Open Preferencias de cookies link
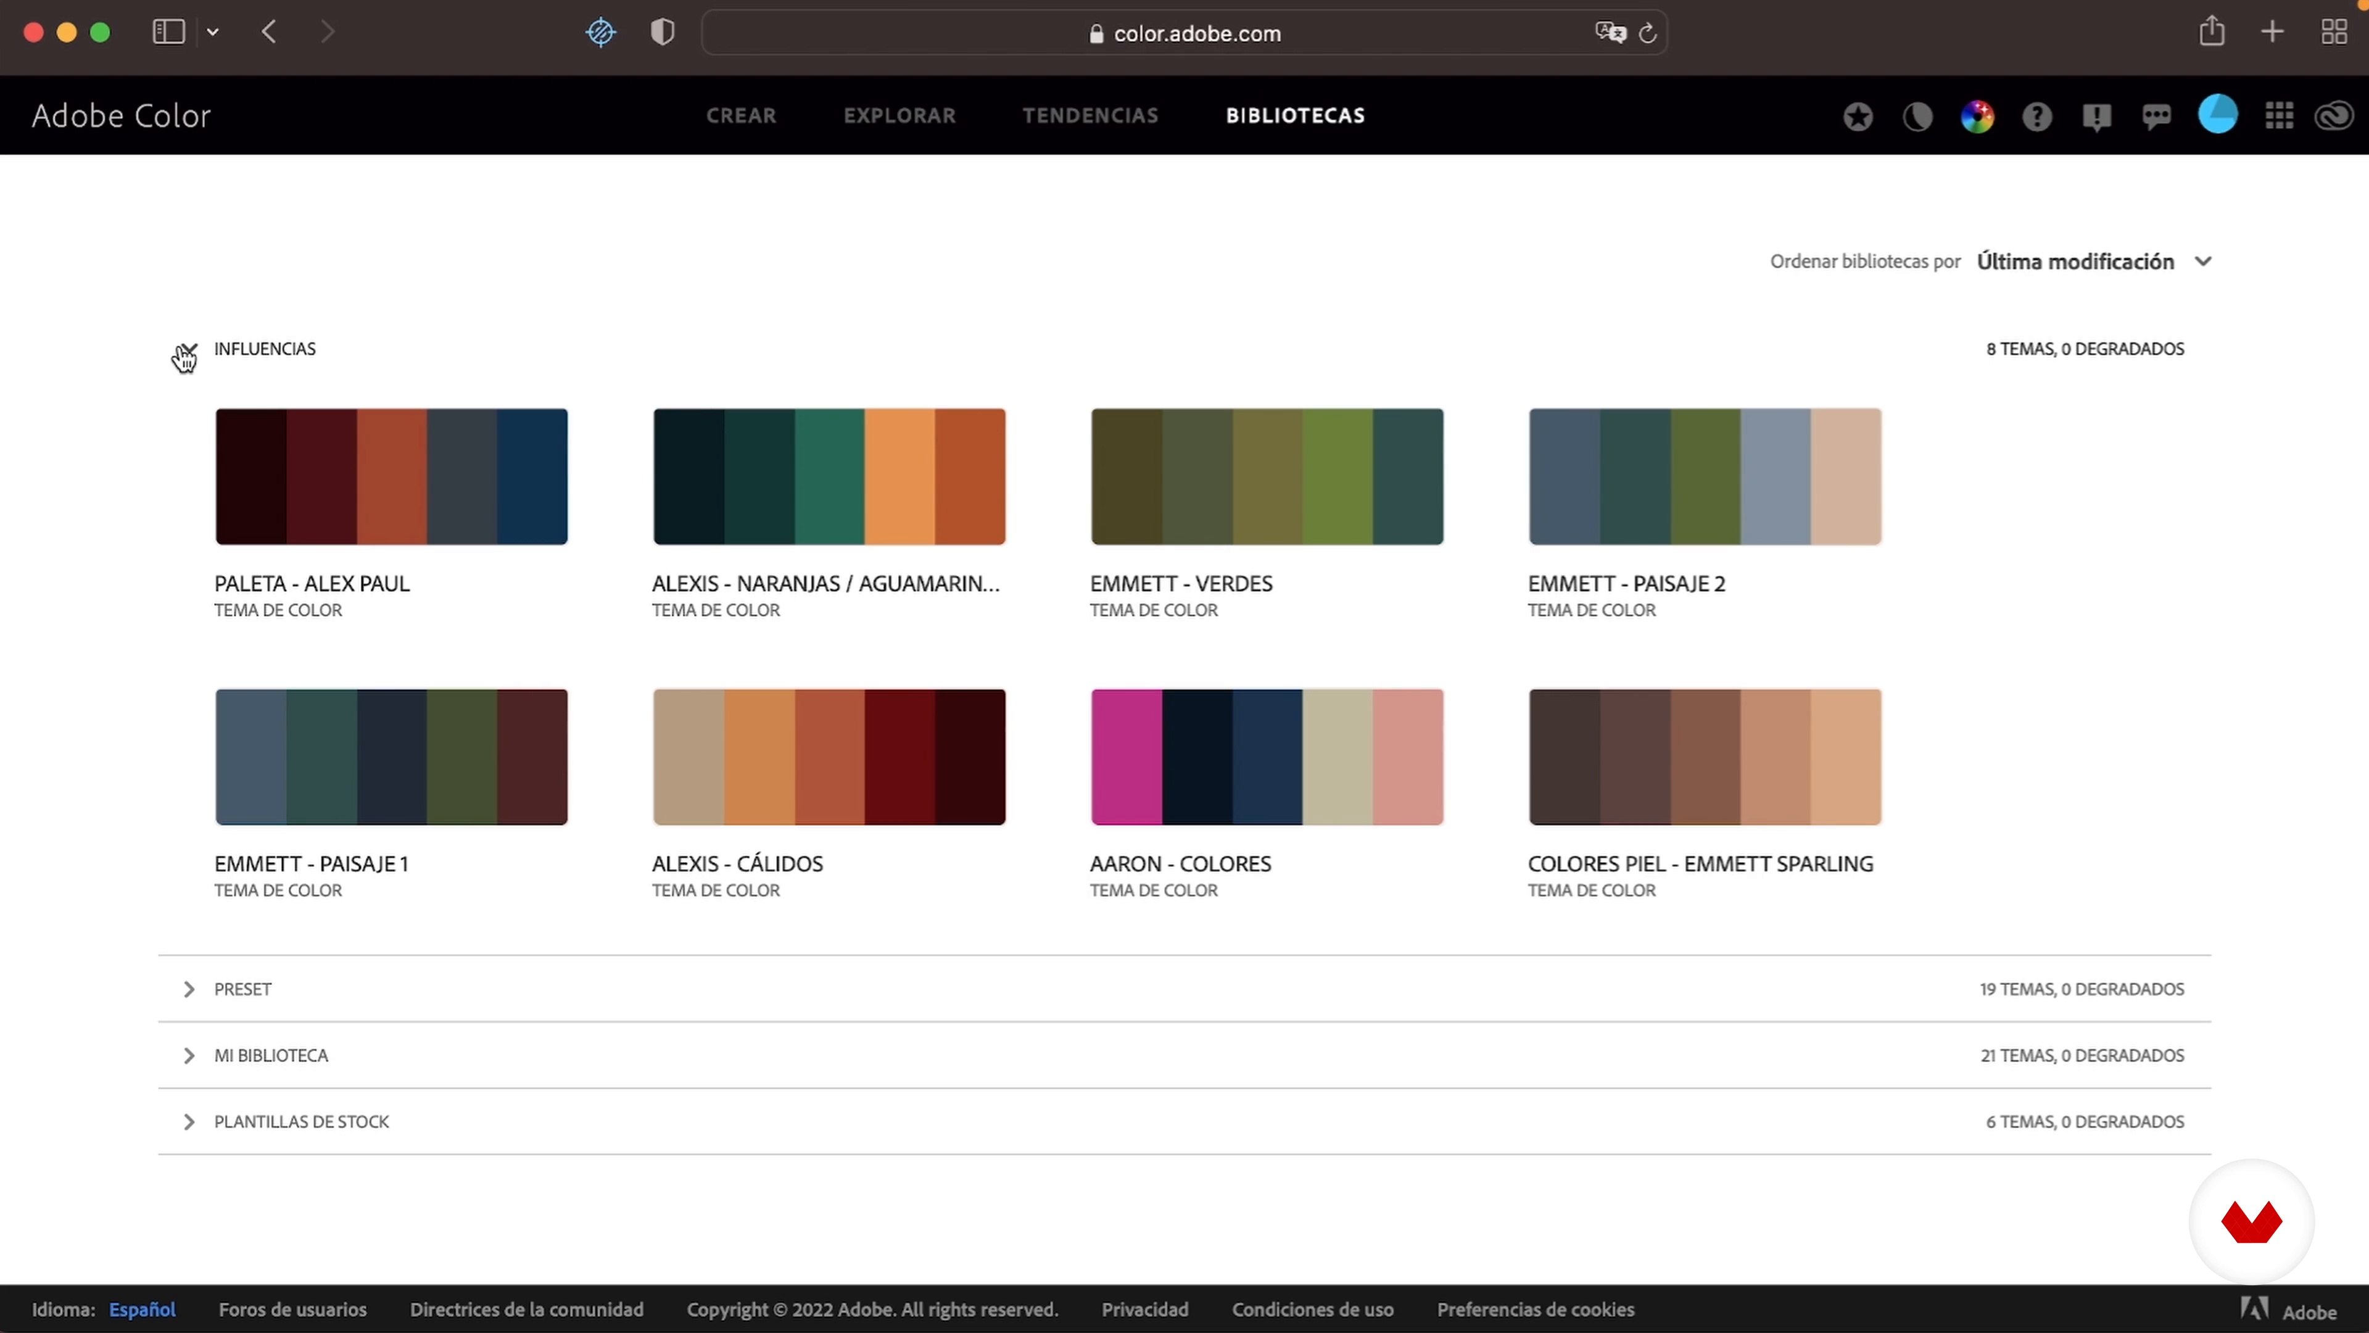This screenshot has height=1333, width=2369. [x=1536, y=1309]
